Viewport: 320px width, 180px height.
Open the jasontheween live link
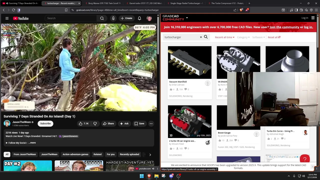click(69, 136)
